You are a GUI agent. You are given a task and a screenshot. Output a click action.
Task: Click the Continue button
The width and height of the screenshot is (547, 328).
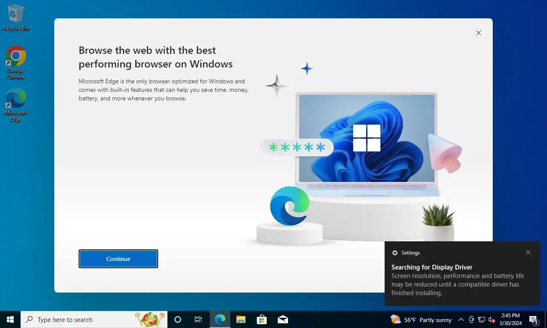pyautogui.click(x=118, y=259)
